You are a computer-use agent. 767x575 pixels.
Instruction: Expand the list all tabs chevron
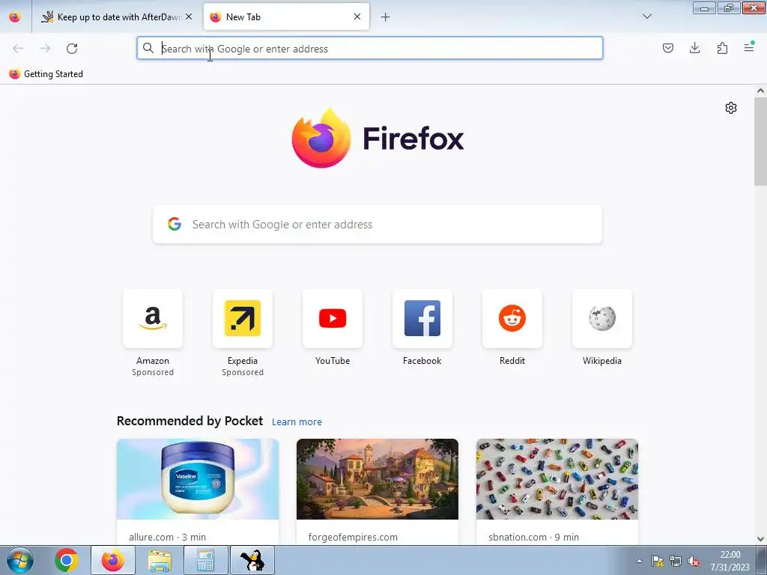646,16
